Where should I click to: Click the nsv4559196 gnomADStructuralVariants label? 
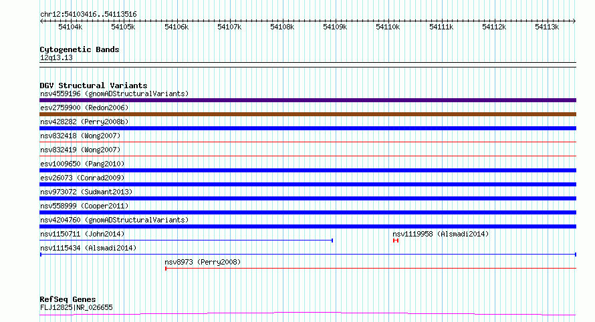pos(114,94)
